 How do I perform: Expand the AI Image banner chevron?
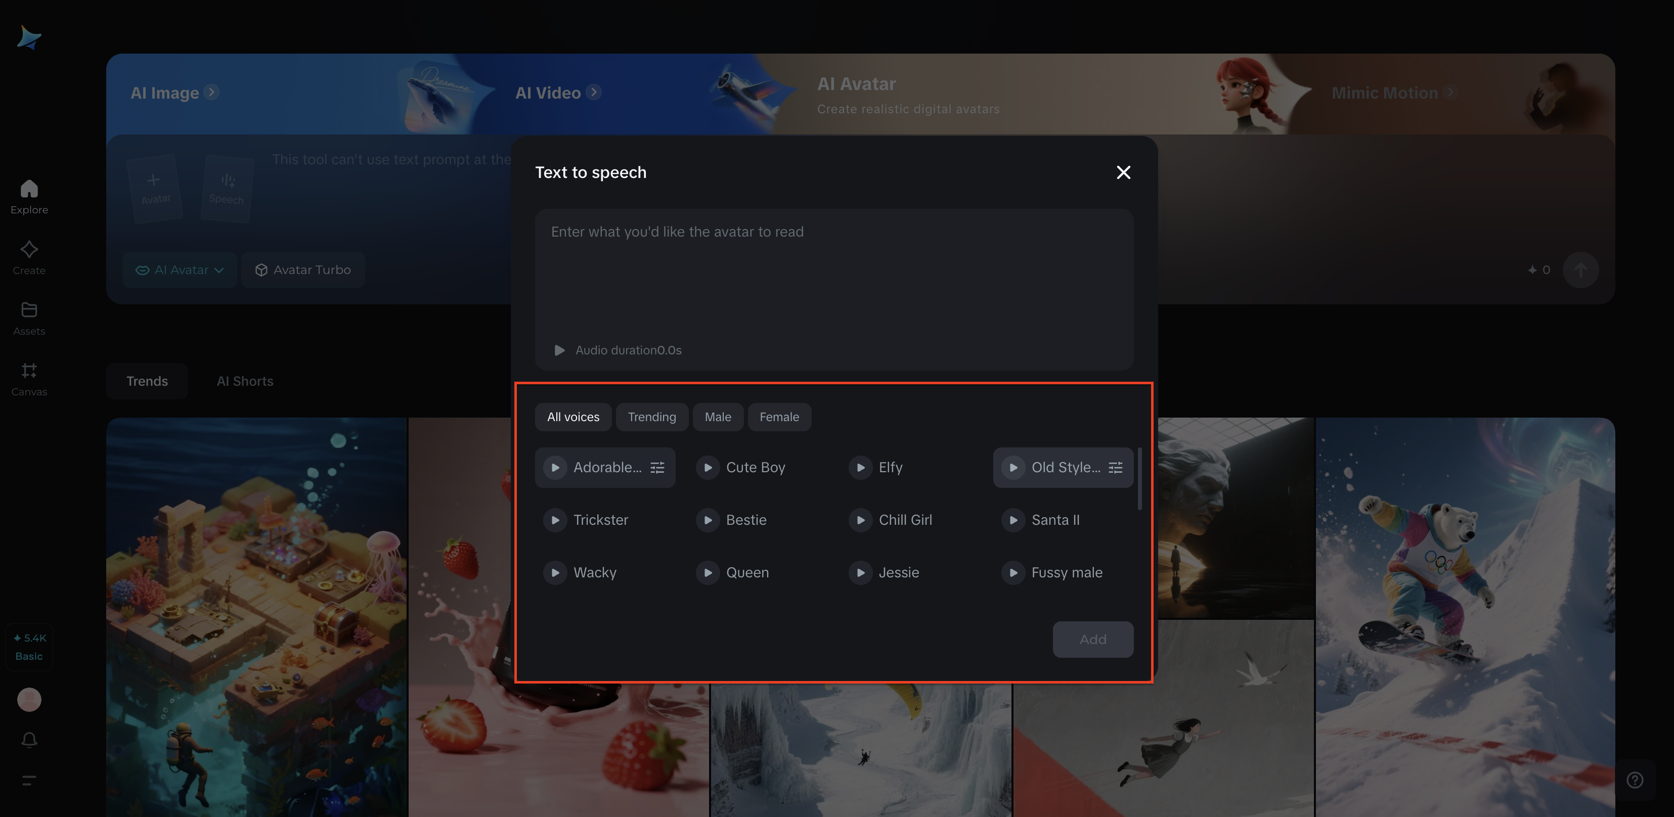tap(211, 92)
